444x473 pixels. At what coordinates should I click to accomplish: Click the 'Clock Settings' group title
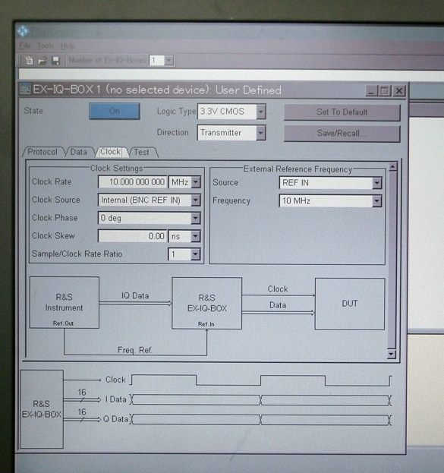pyautogui.click(x=116, y=169)
